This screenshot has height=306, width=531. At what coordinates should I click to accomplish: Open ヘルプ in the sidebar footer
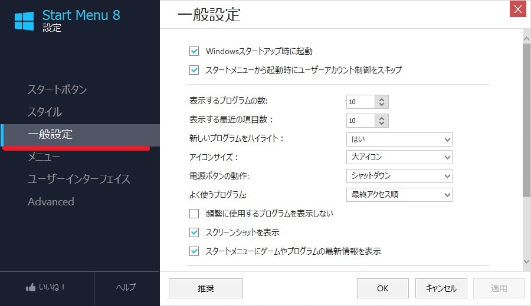click(126, 287)
